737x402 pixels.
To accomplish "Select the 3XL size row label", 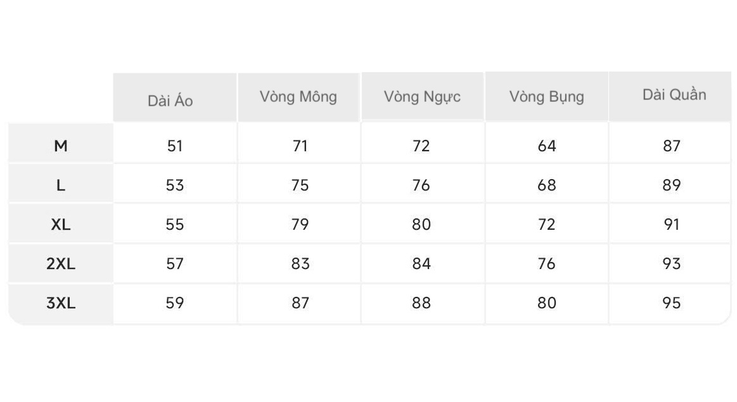I will click(61, 303).
